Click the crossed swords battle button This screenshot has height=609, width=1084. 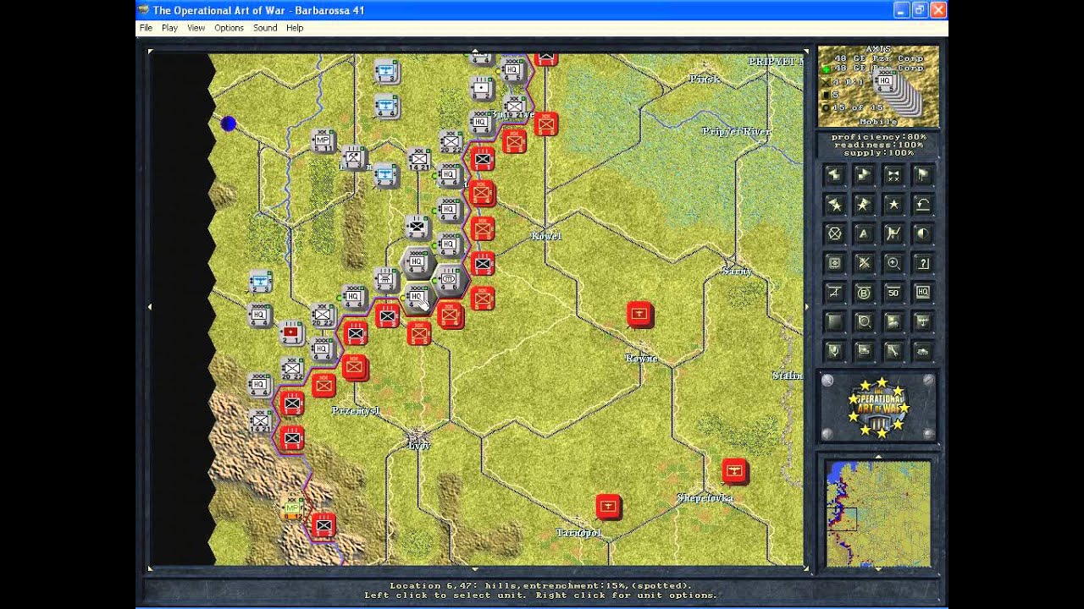893,175
